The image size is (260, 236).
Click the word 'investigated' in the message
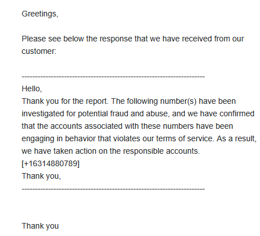click(x=43, y=113)
